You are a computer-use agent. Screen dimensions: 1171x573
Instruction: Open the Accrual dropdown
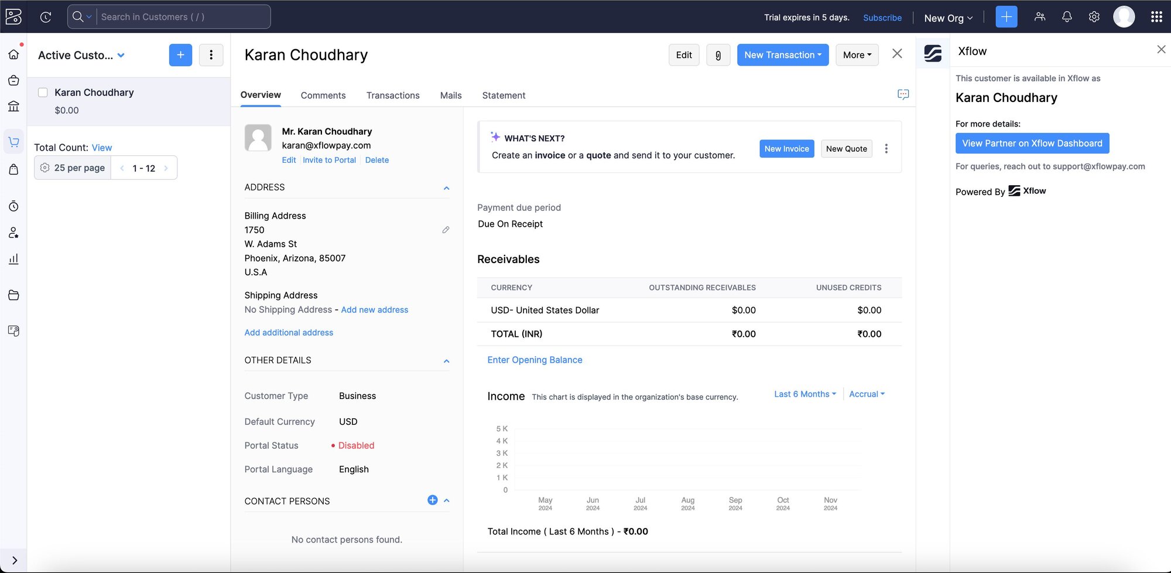click(x=867, y=394)
